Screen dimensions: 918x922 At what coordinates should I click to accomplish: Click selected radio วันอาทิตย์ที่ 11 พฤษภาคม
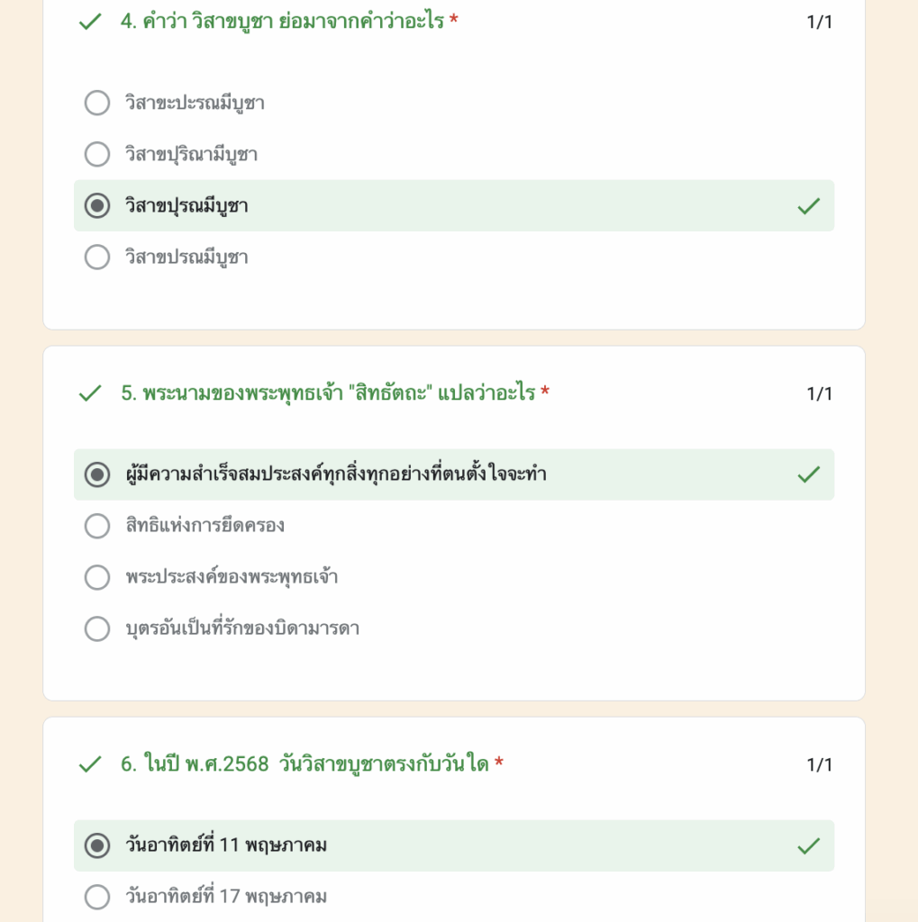pos(97,845)
